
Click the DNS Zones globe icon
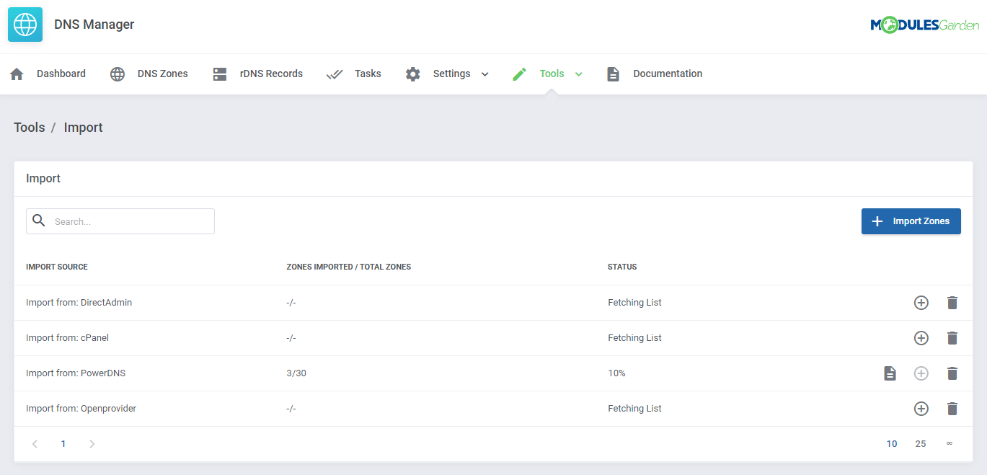point(117,73)
